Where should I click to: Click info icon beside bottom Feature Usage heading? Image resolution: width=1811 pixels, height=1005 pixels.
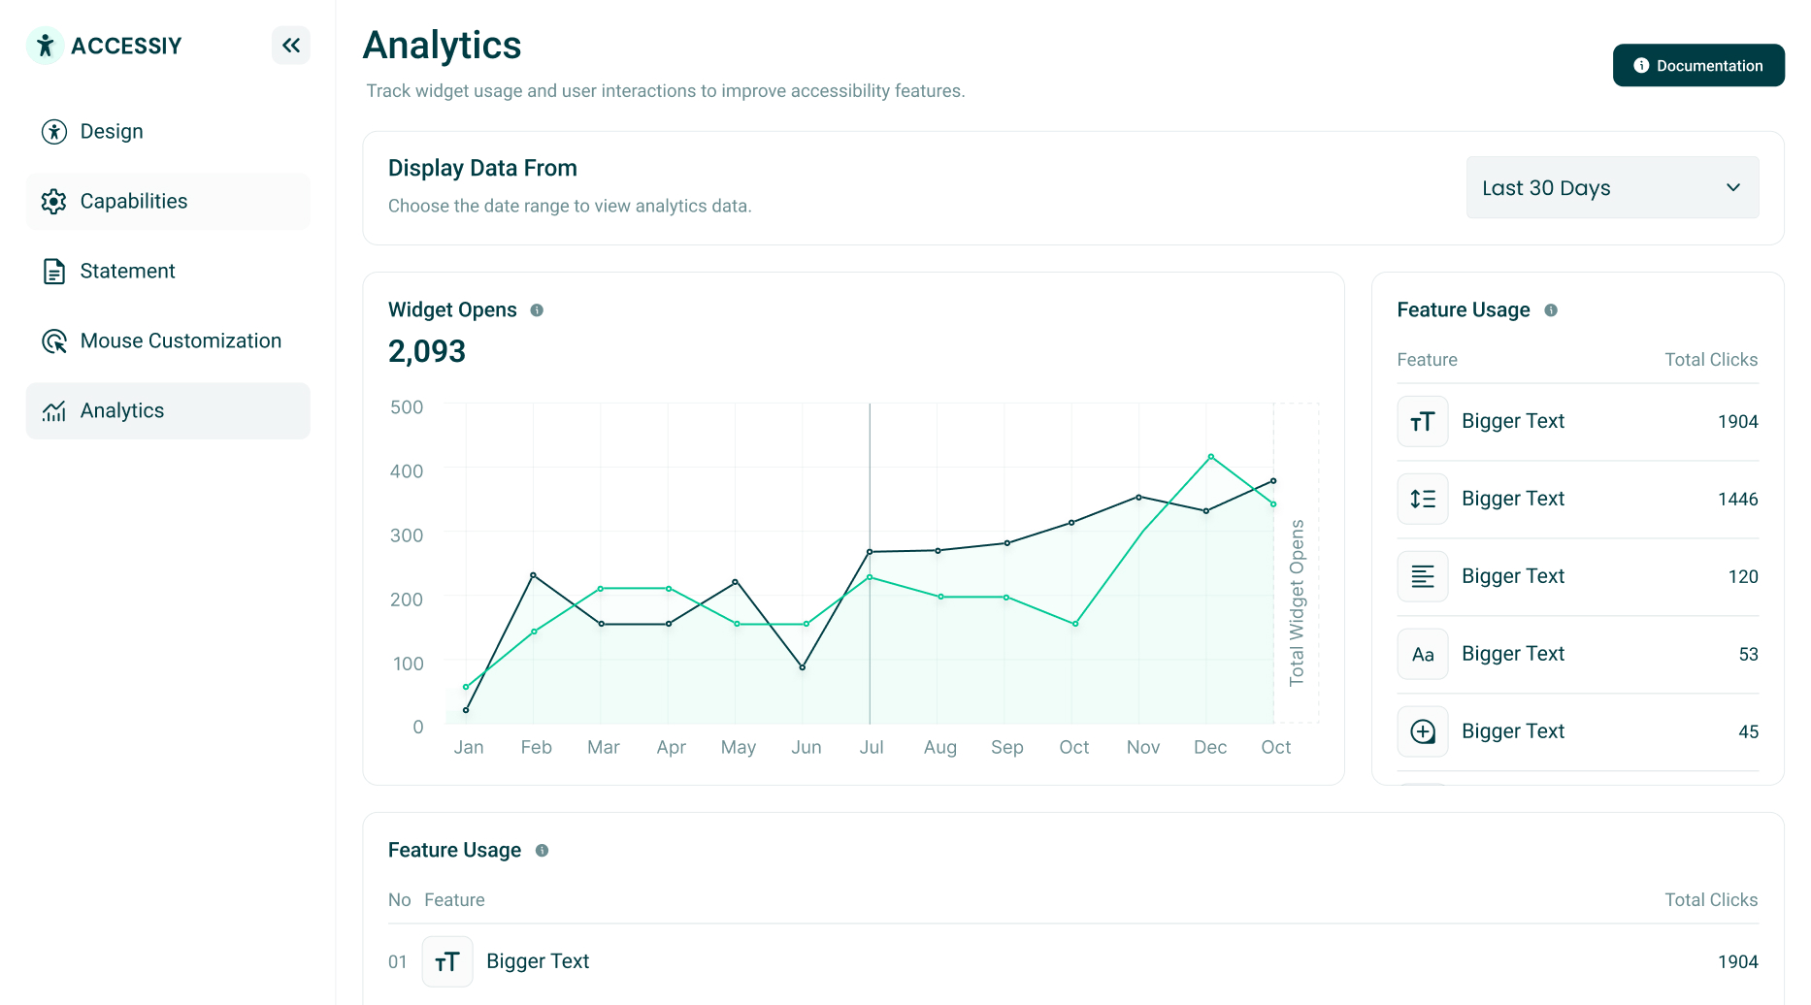[x=543, y=851]
